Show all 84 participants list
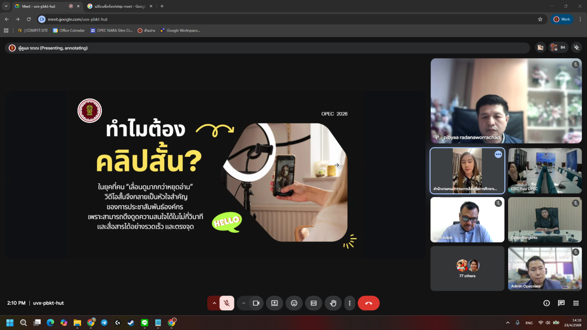Screen dimensions: 587x330 [x=558, y=47]
